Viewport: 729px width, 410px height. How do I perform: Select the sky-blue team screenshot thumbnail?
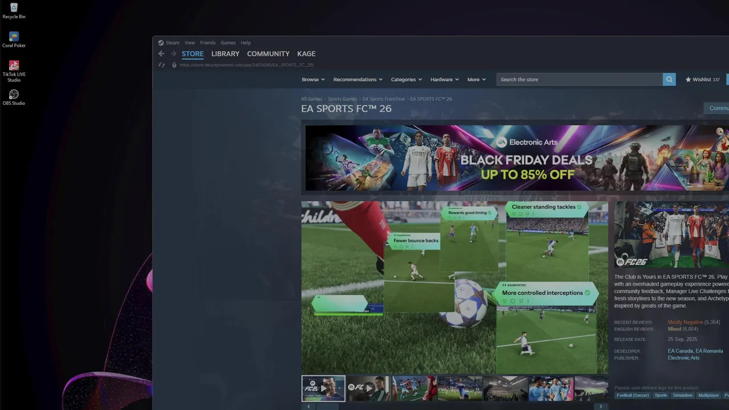551,388
